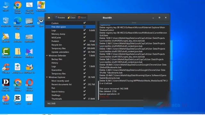This screenshot has width=205, height=115.
Task: Select the Recycle Bin desktop icon
Action: 6,22
